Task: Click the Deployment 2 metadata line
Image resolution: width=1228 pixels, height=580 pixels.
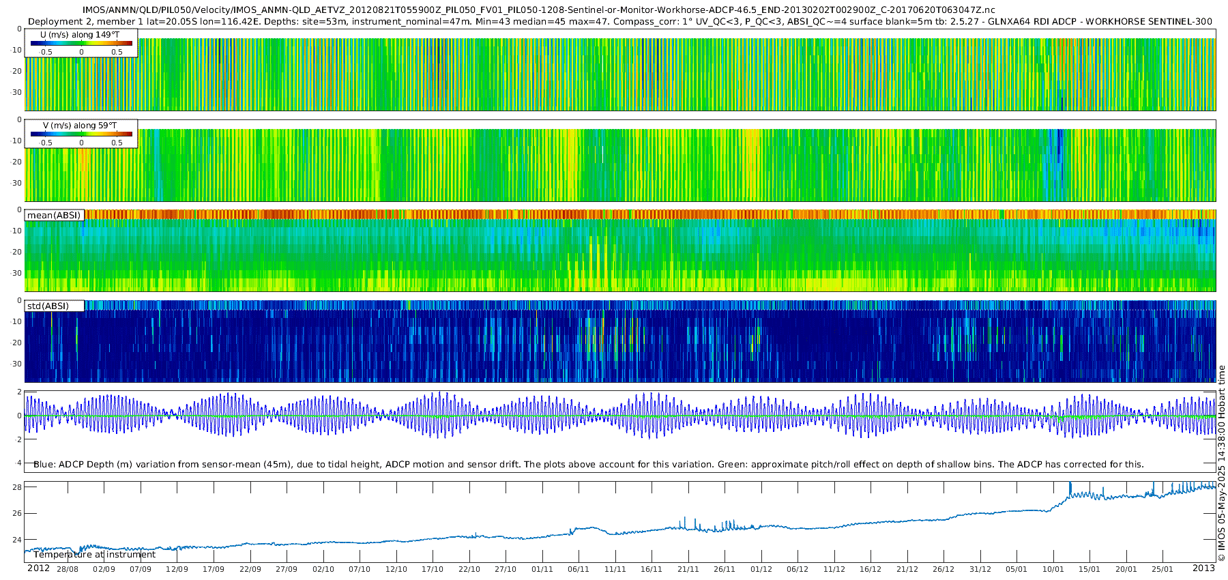Action: [620, 21]
